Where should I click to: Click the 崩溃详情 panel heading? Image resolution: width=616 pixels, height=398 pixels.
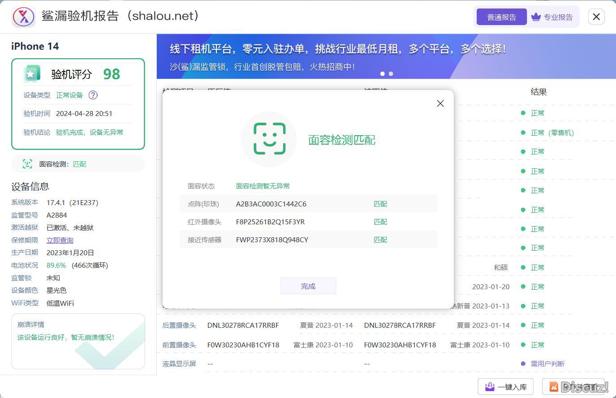coord(31,324)
